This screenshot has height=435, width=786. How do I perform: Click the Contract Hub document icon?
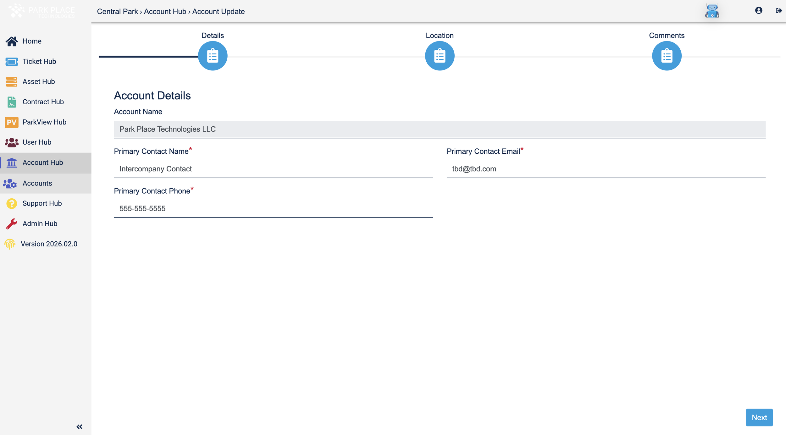pyautogui.click(x=12, y=102)
